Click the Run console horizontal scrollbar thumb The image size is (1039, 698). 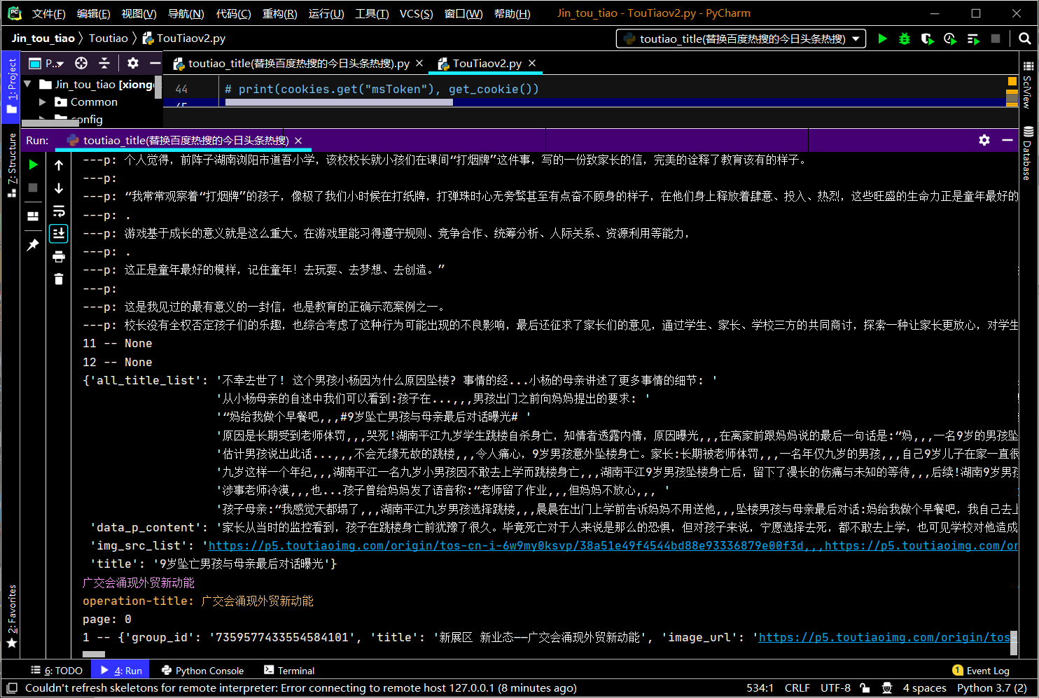pyautogui.click(x=93, y=654)
